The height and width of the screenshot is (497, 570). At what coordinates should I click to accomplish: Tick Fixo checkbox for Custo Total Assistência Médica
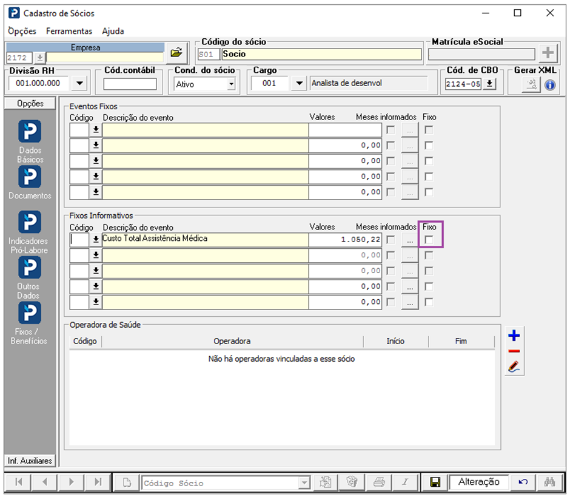pos(429,240)
